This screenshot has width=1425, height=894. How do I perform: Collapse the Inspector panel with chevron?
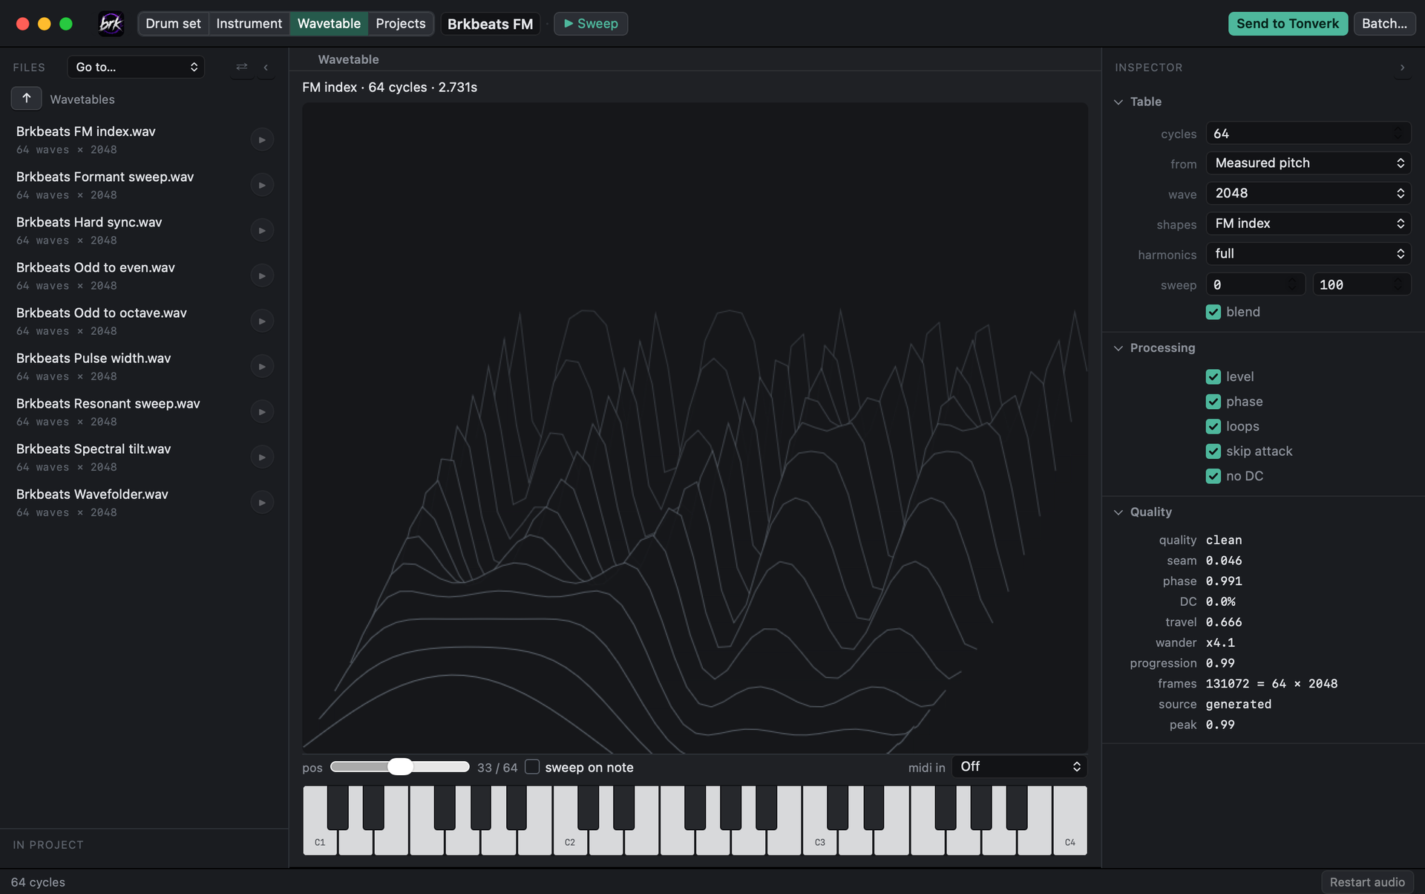(1402, 68)
